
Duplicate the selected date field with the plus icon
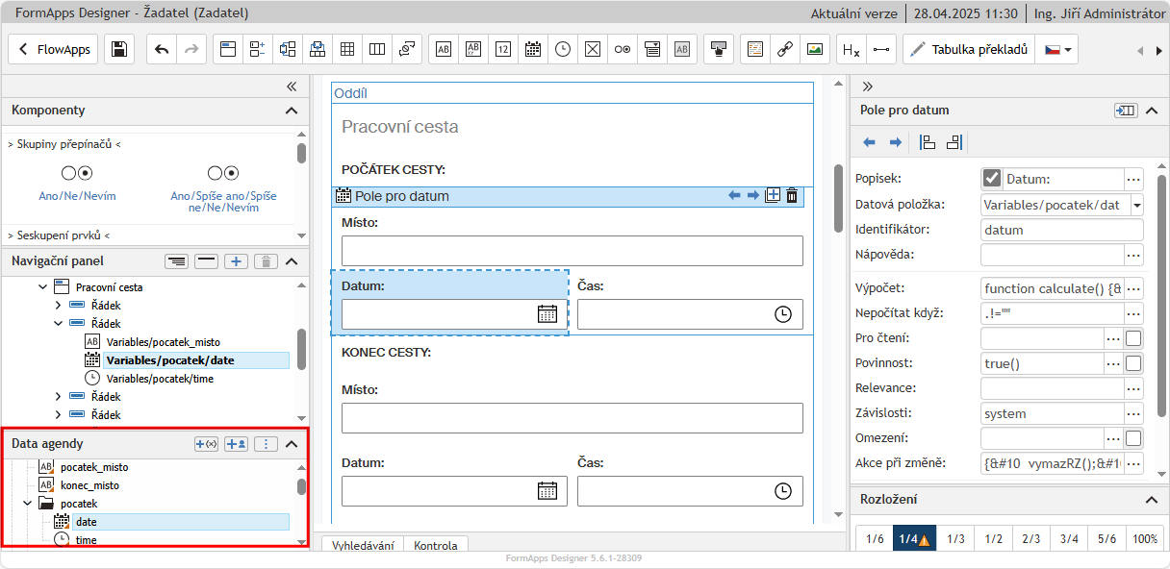[x=773, y=196]
